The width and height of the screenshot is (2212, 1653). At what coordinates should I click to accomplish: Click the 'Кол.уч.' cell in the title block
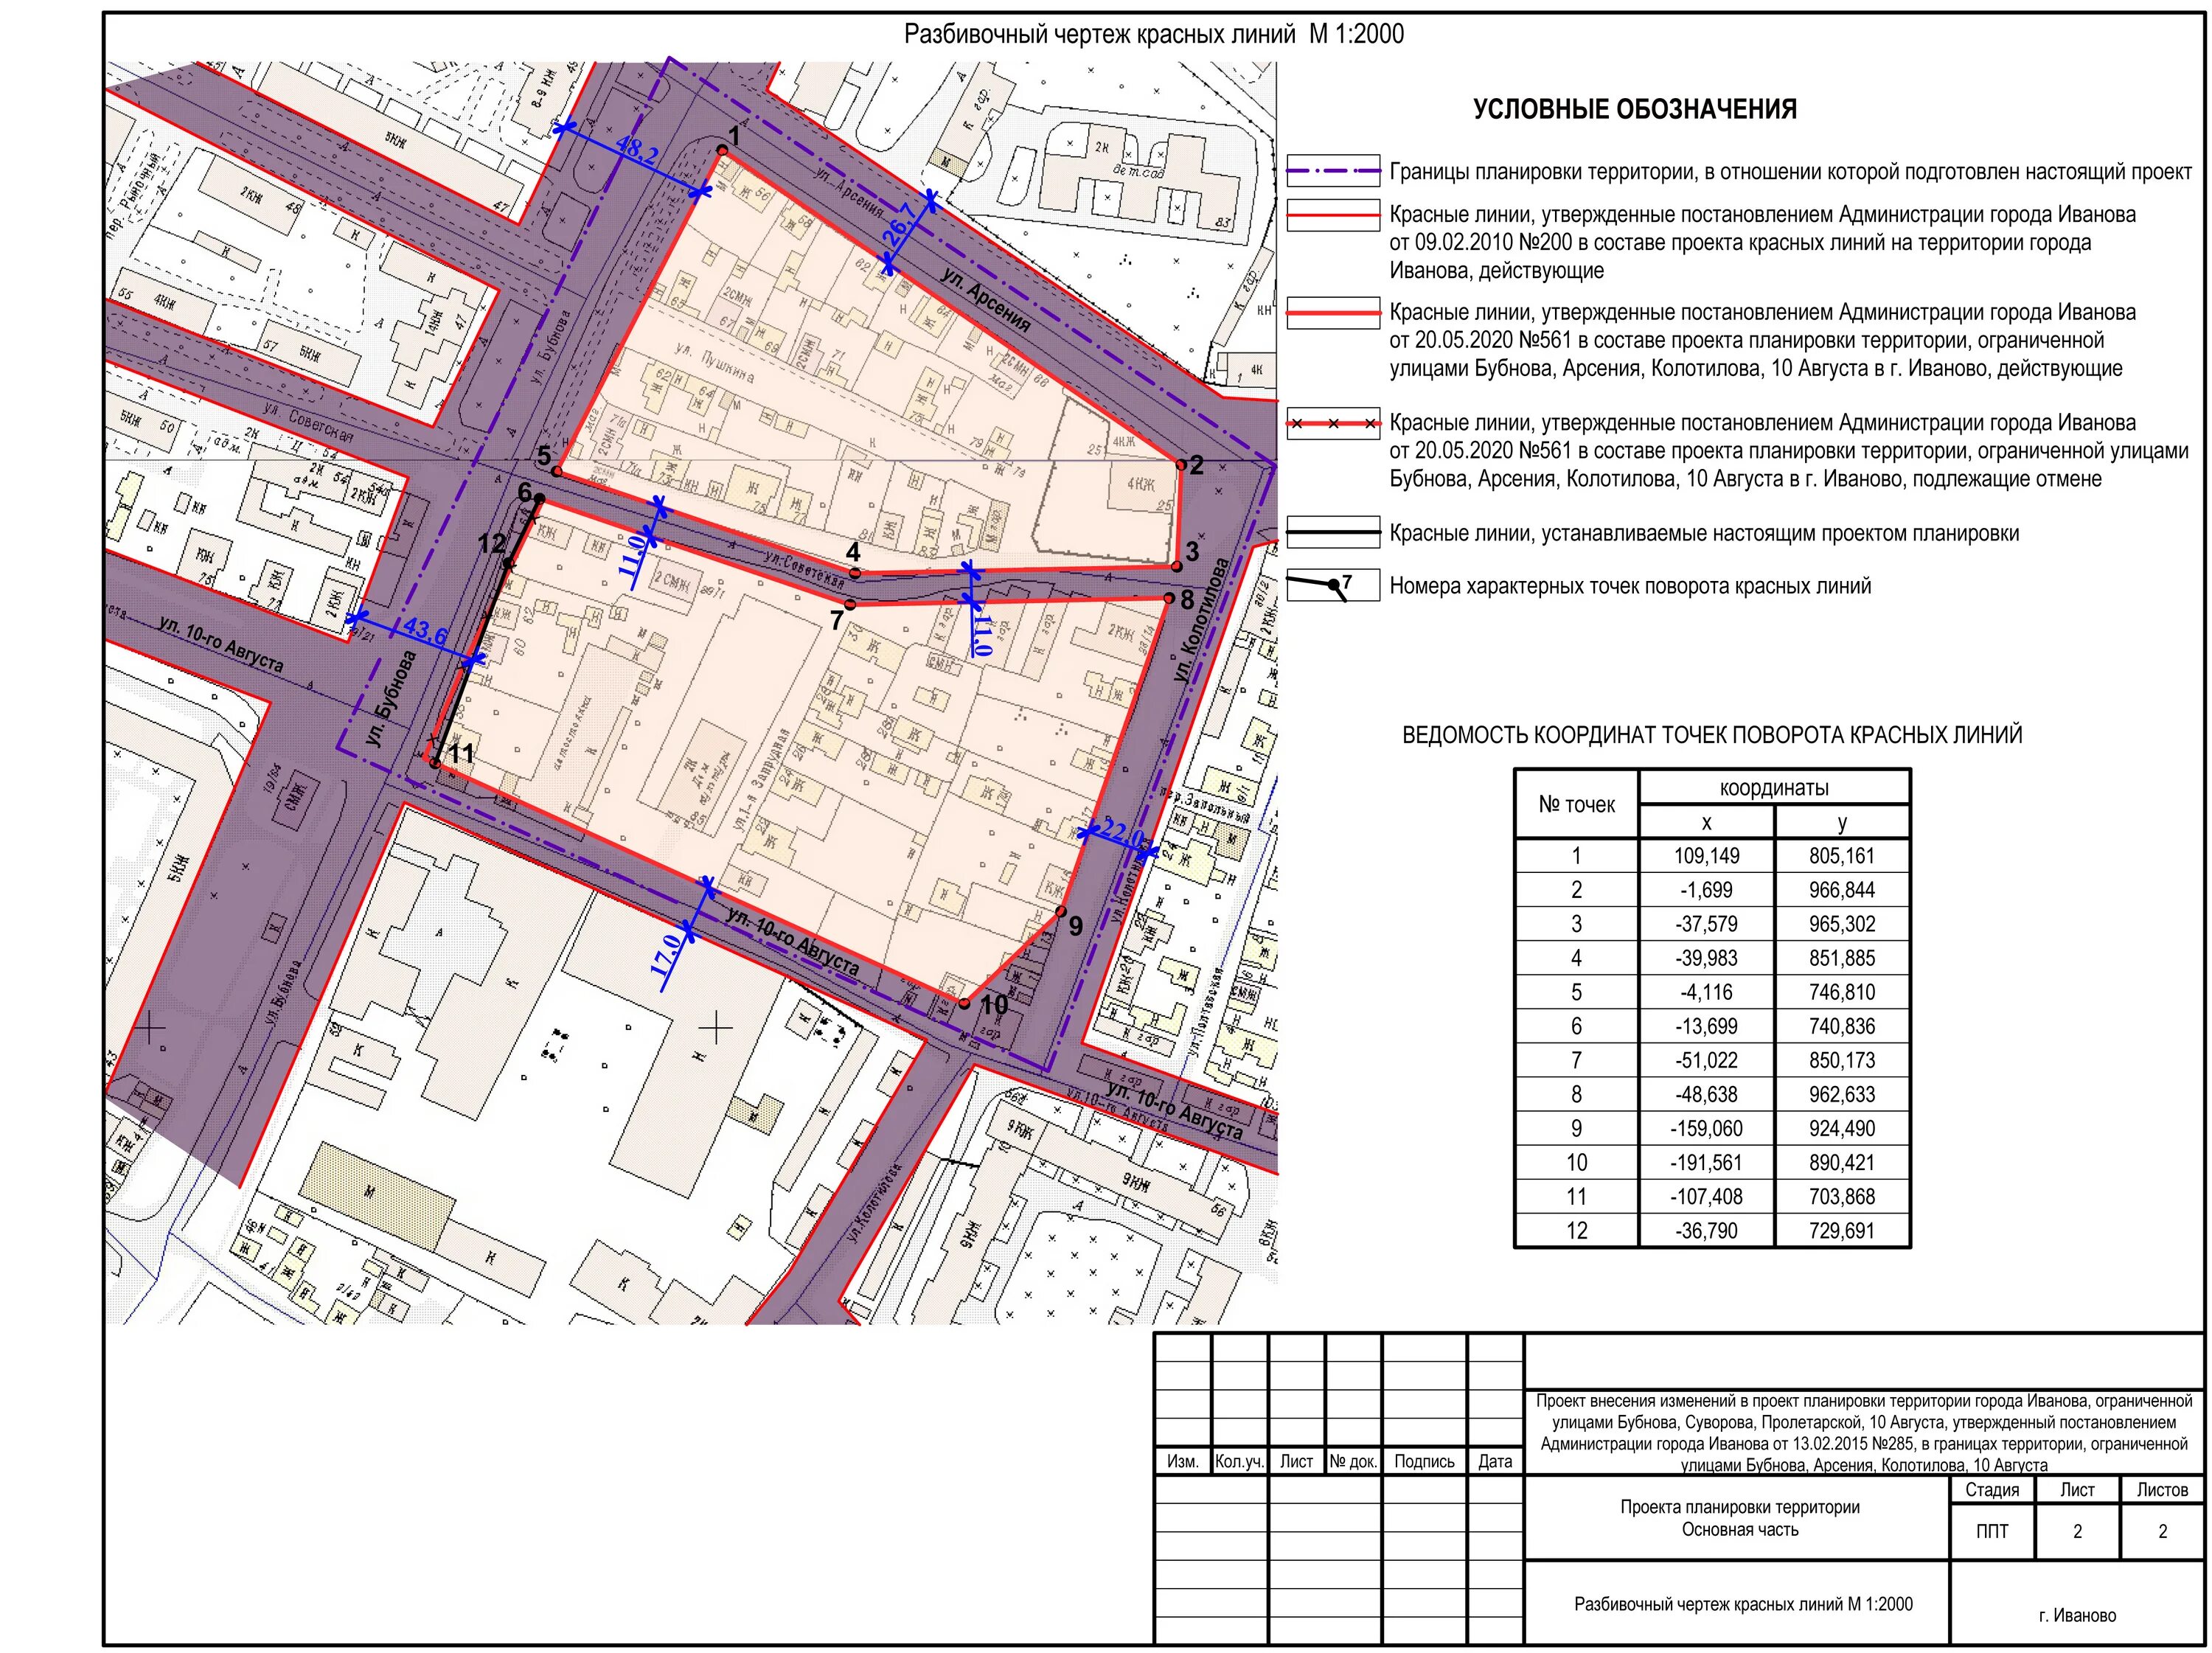(x=1240, y=1461)
